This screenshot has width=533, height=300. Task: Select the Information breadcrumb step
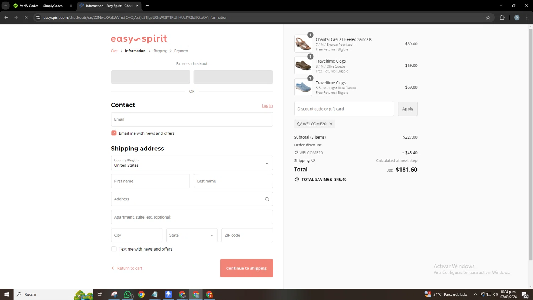pyautogui.click(x=135, y=51)
